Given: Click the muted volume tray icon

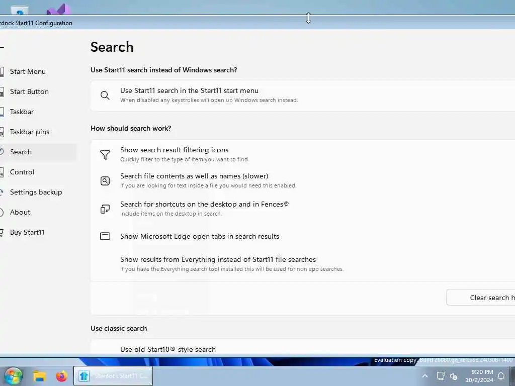Looking at the screenshot, I should coord(454,376).
